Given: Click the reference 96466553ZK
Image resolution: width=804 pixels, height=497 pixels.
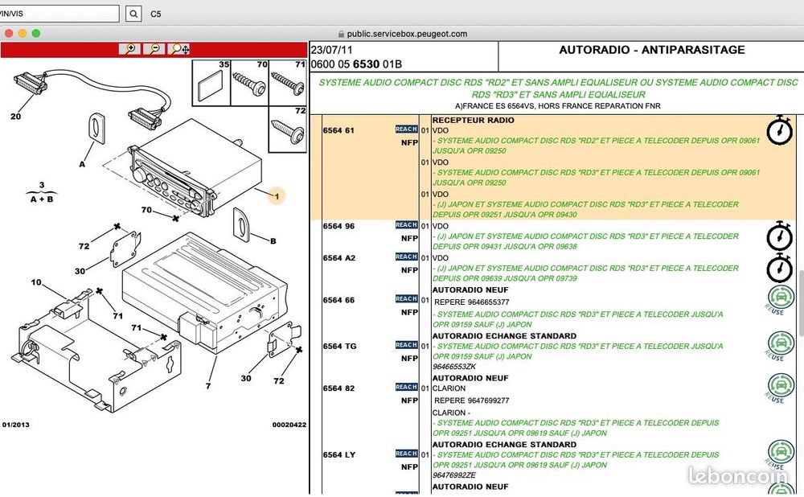Looking at the screenshot, I should pos(454,367).
